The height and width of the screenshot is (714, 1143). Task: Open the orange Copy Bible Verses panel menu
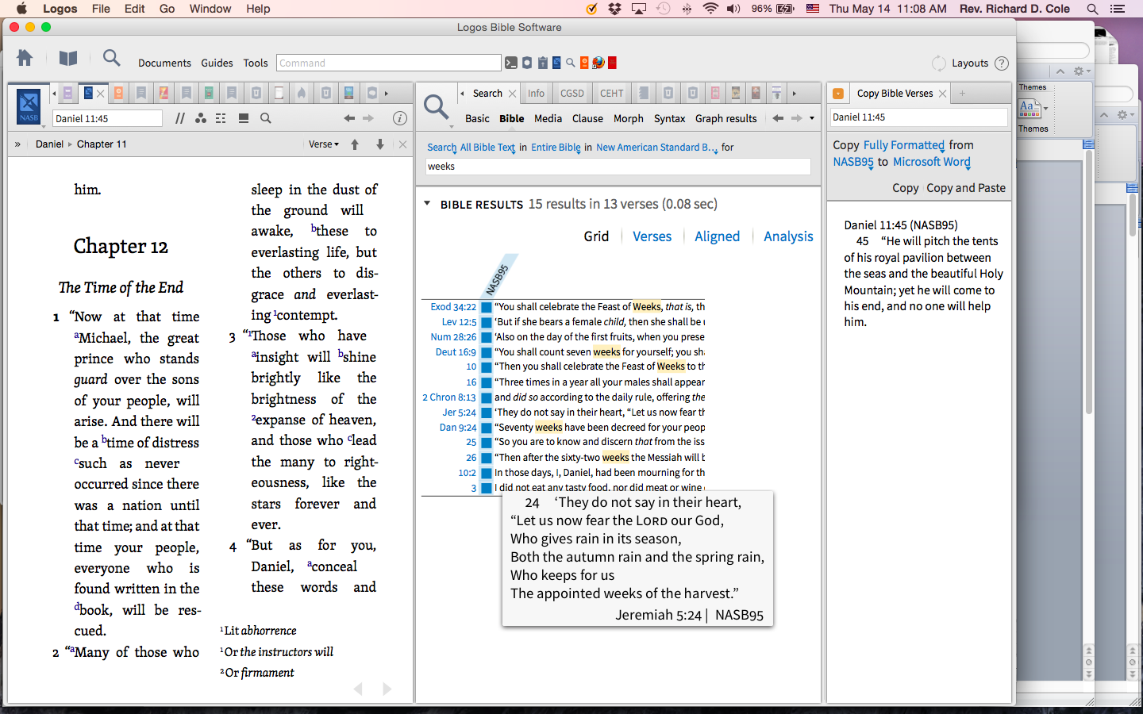[x=838, y=94]
